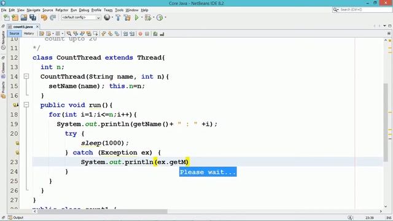The image size is (393, 221).
Task: Toggle the INS insert mode indicator
Action: tap(389, 218)
